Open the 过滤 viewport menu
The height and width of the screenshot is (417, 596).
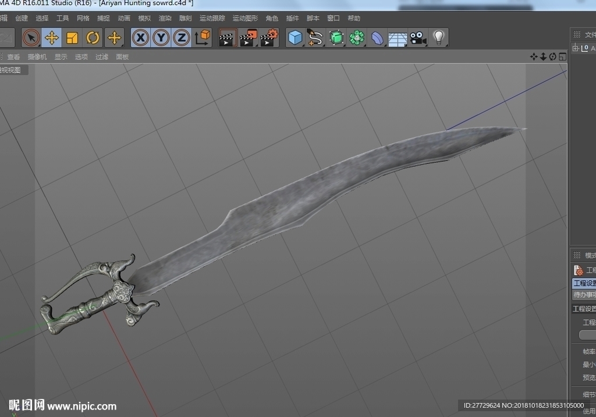pyautogui.click(x=101, y=57)
